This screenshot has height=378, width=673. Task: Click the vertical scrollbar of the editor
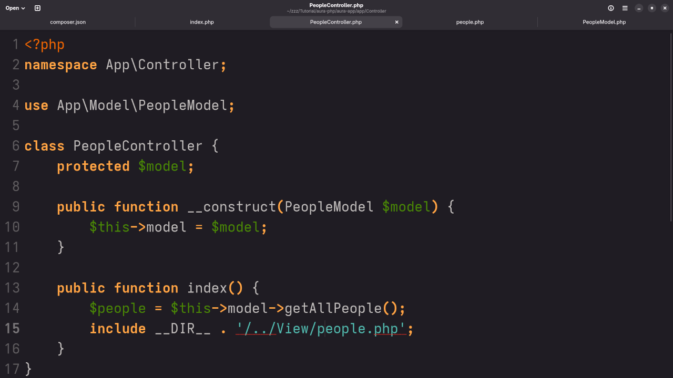(x=670, y=128)
